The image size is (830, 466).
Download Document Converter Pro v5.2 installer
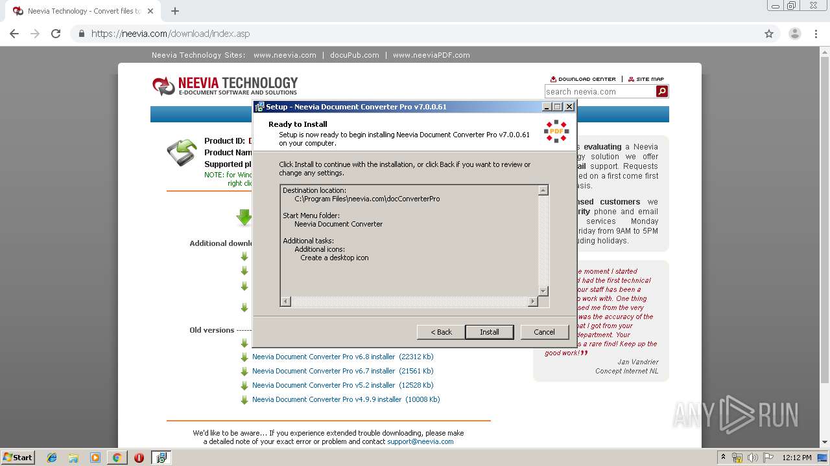(x=343, y=385)
